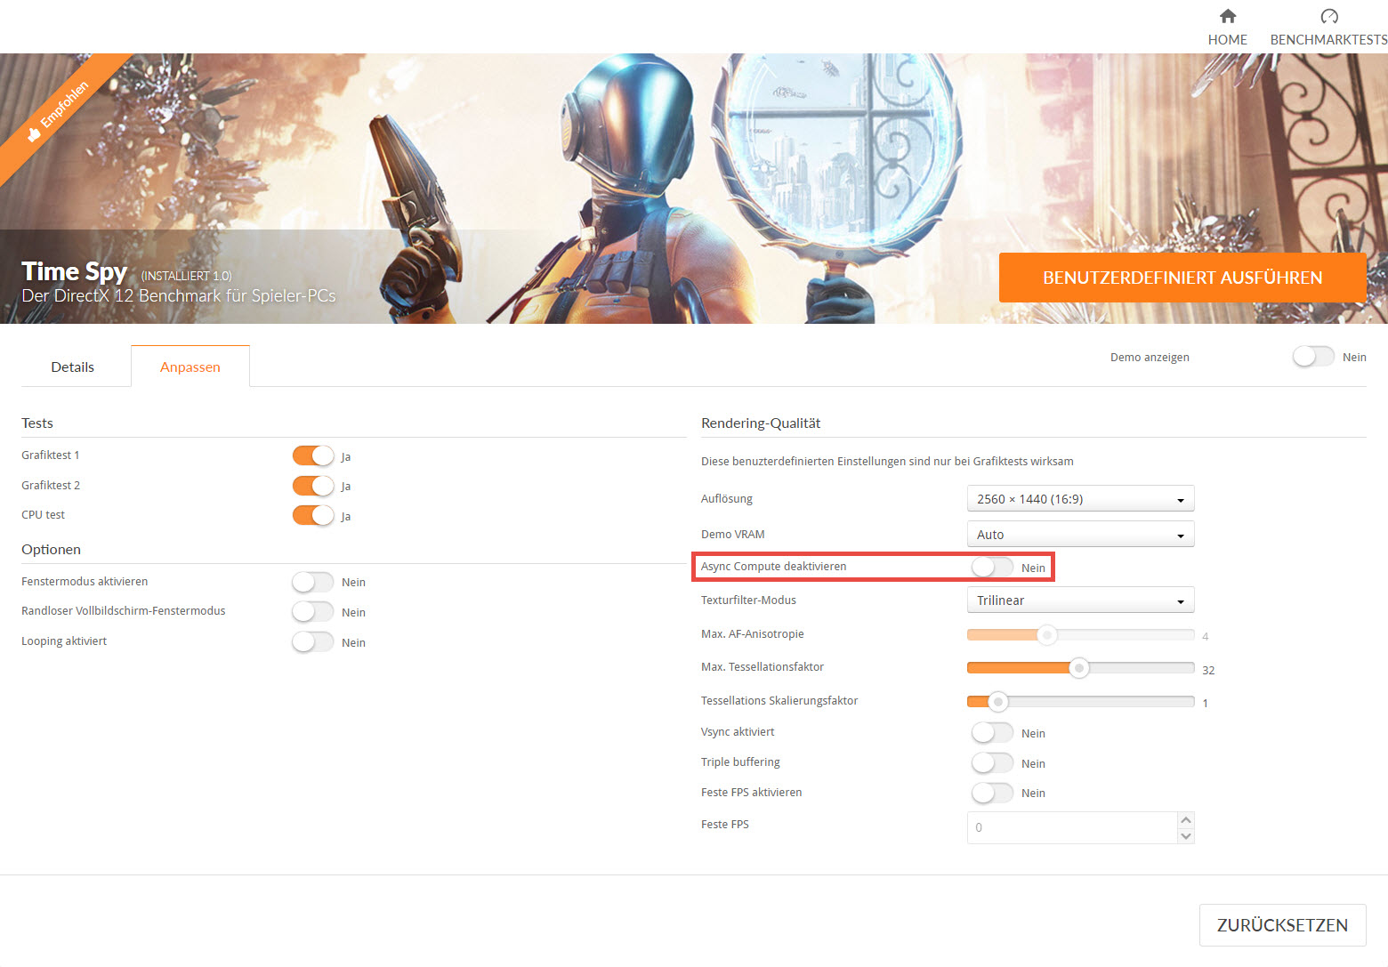Viewport: 1388px width, 967px height.
Task: Toggle Grafiktest 2 switch
Action: point(313,486)
